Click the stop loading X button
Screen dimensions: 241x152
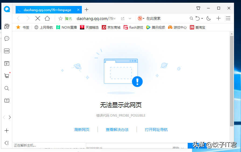38,18
